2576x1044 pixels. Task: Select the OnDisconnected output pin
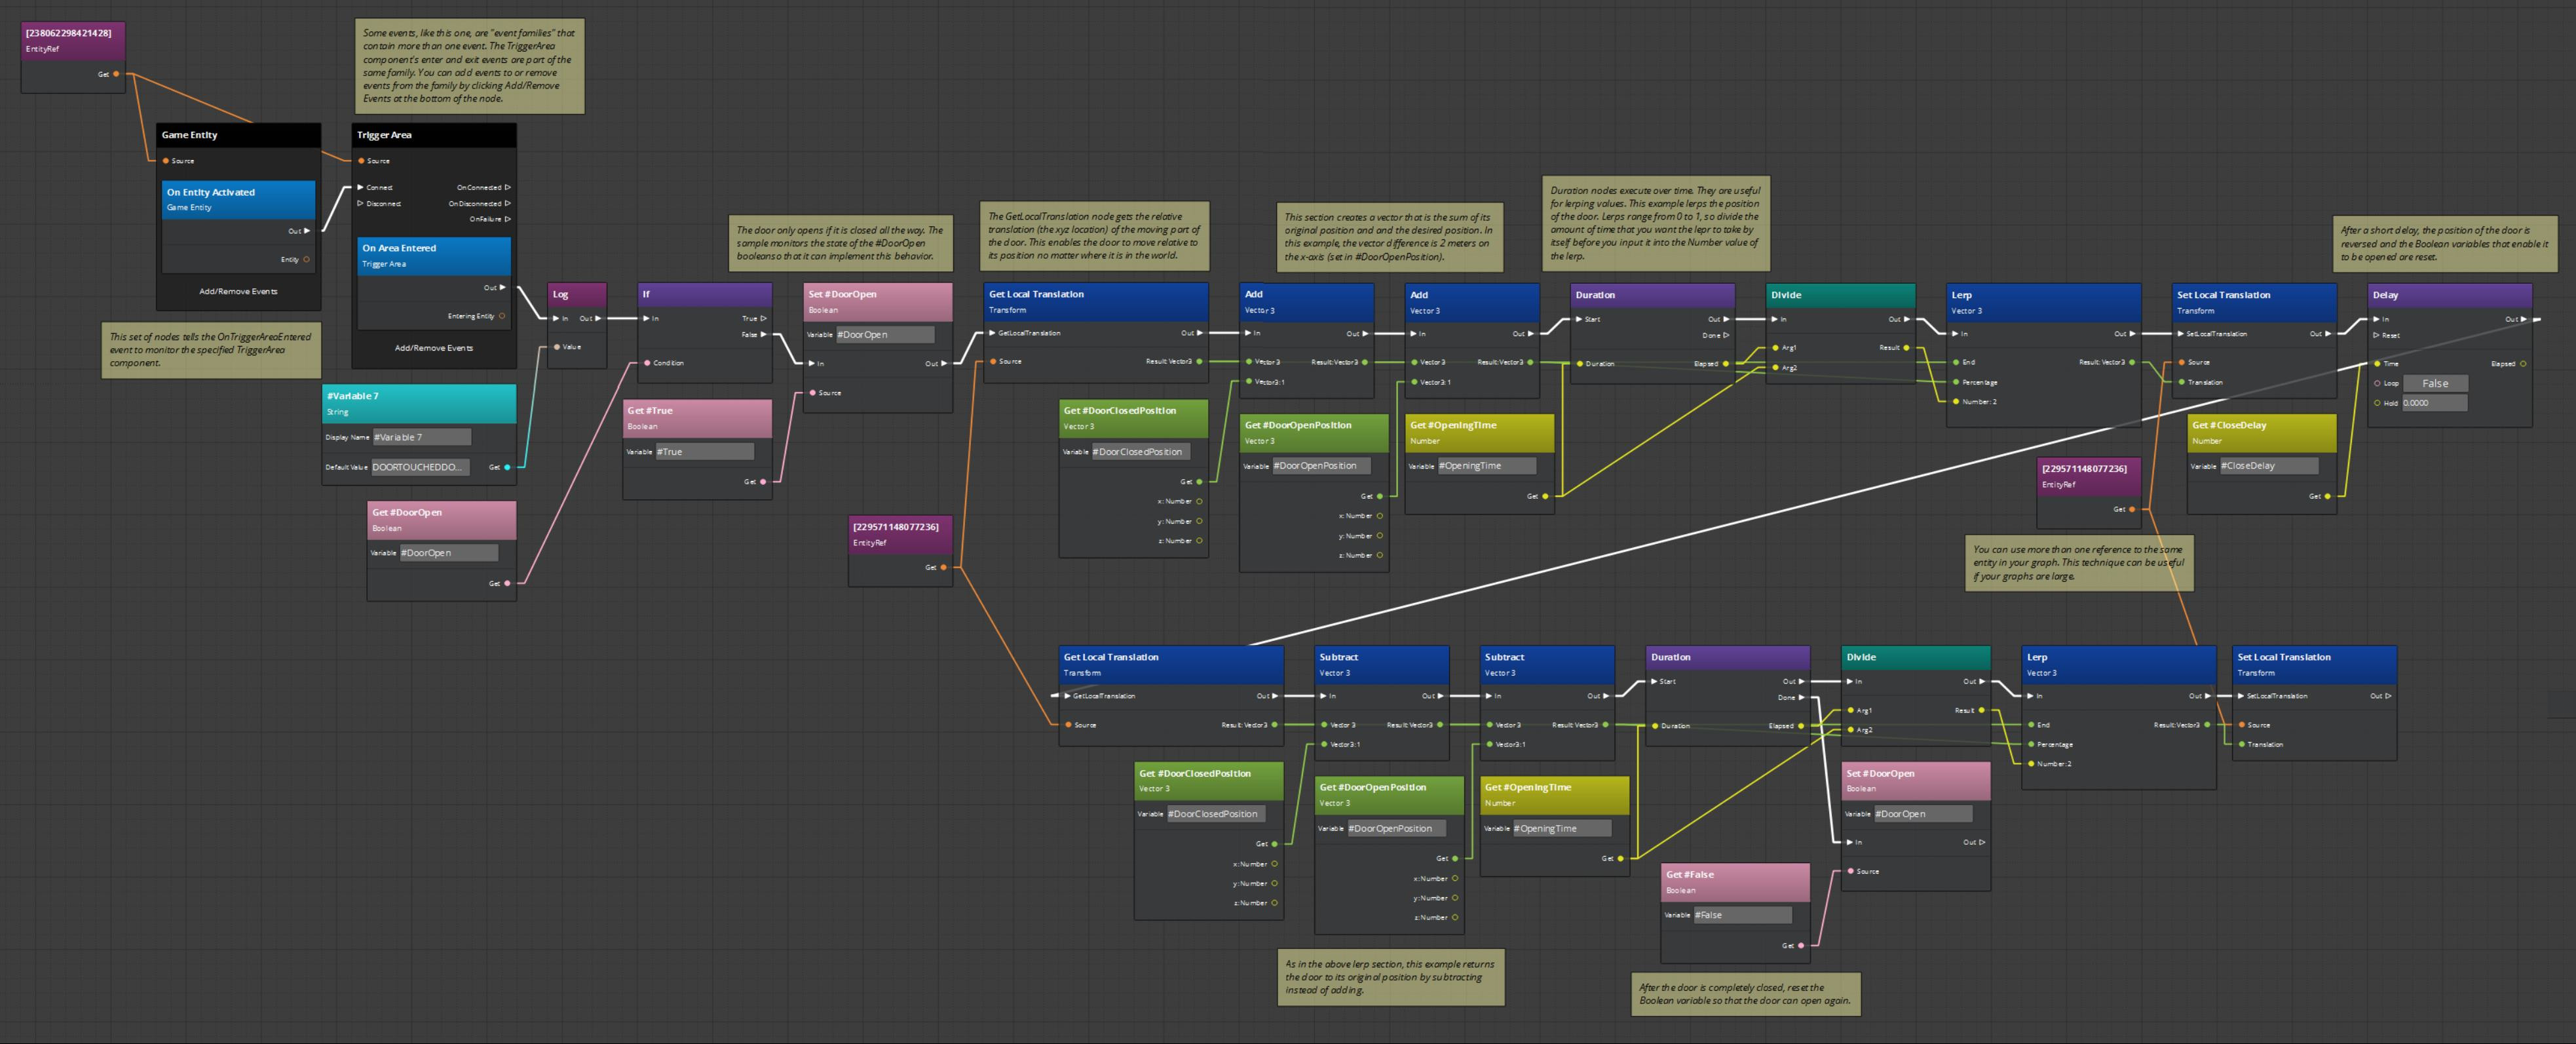point(508,203)
